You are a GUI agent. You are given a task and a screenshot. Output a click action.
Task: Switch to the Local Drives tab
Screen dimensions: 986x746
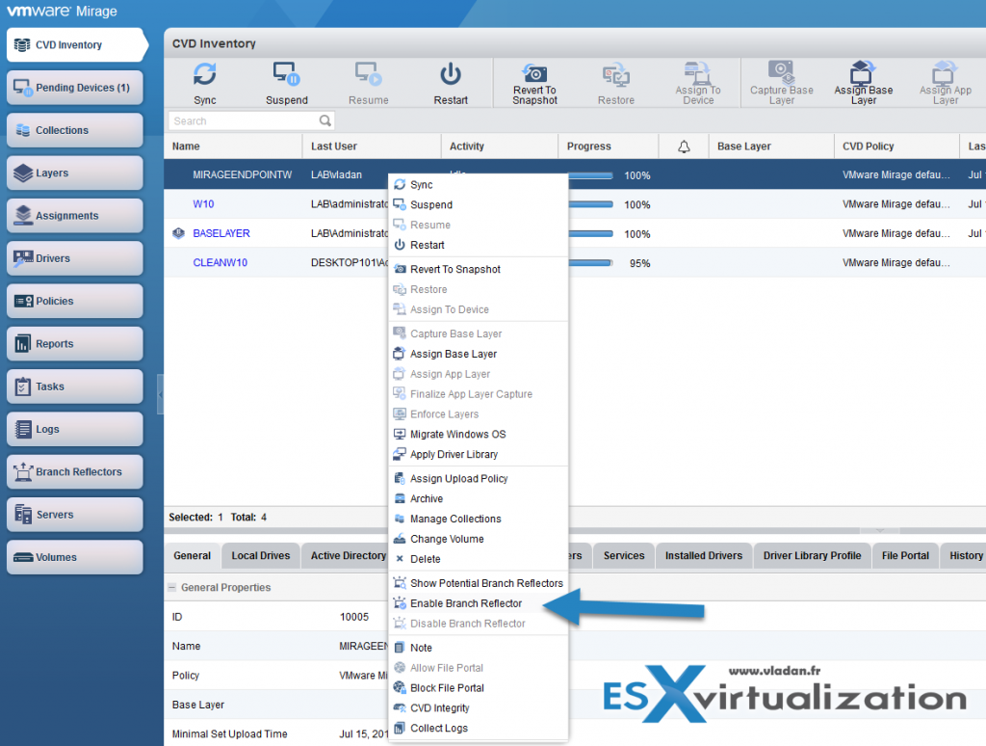point(260,555)
